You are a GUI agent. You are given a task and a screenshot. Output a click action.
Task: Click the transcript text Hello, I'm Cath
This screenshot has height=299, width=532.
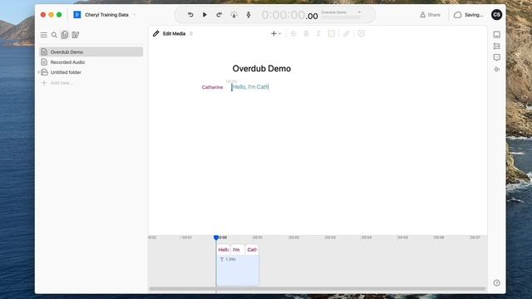250,86
